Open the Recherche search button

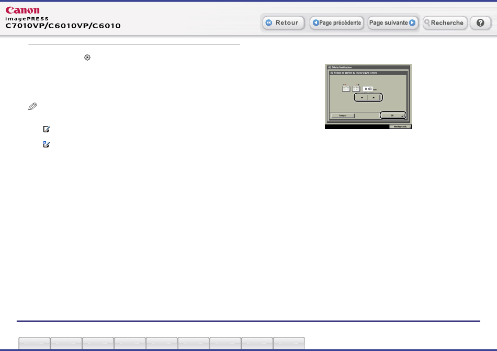point(445,23)
